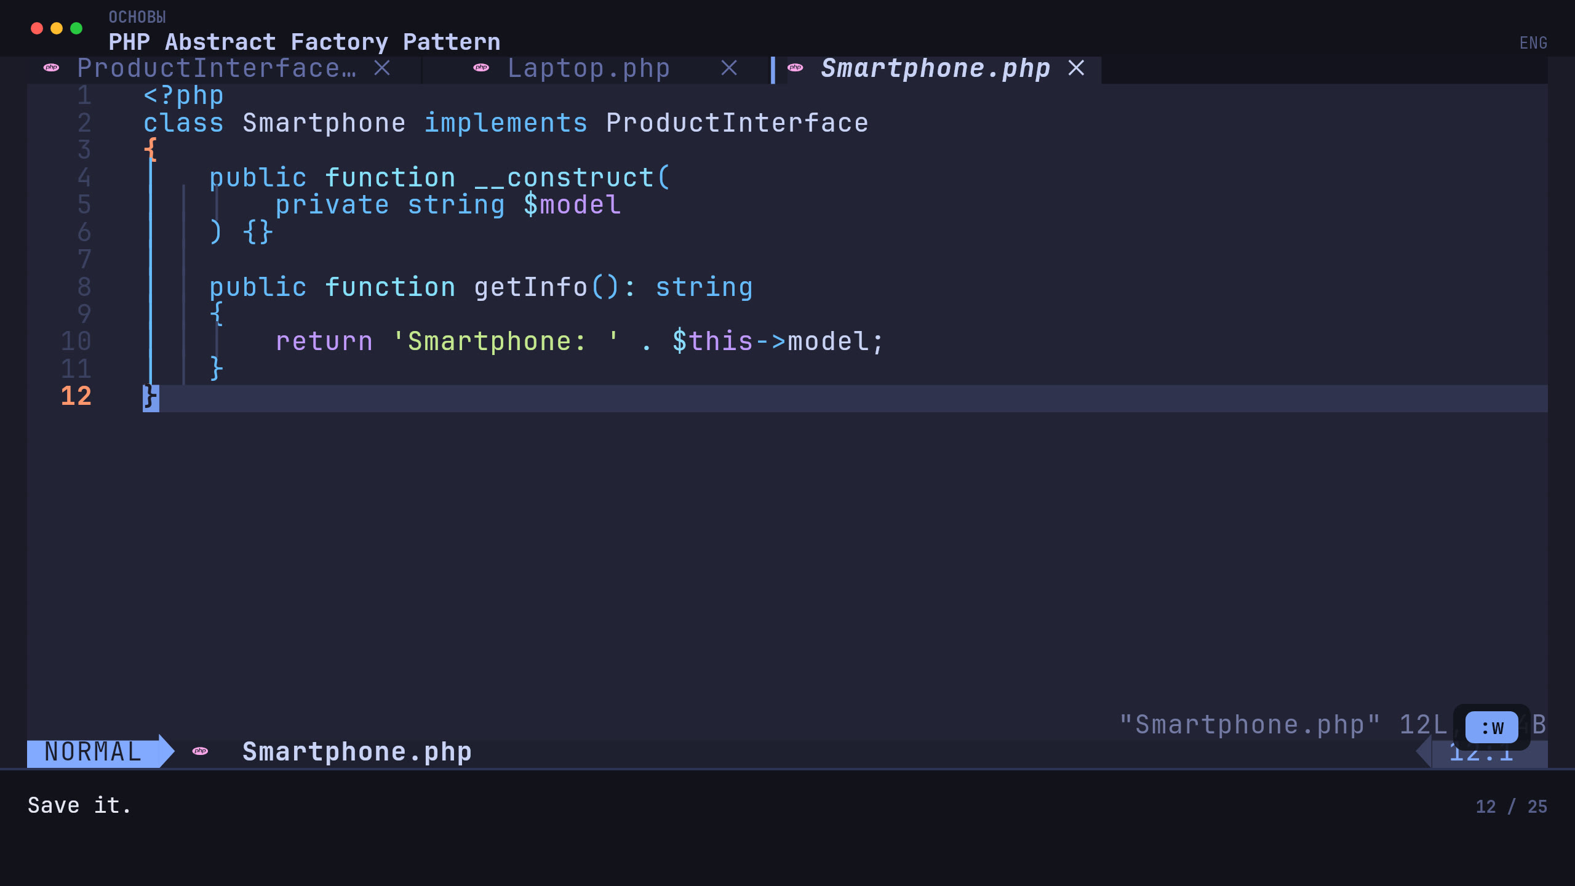The height and width of the screenshot is (886, 1575).
Task: Click the PHP Abstract Factory Pattern title
Action: pyautogui.click(x=305, y=42)
